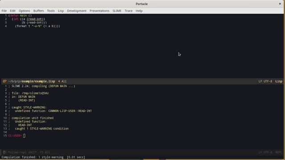Click 'Undefined function:' on REPL line 11
Image resolution: width=285 pixels, height=160 pixels.
pyautogui.click(x=31, y=121)
